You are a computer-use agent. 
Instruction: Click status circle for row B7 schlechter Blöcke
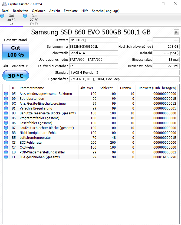click(x=6, y=128)
